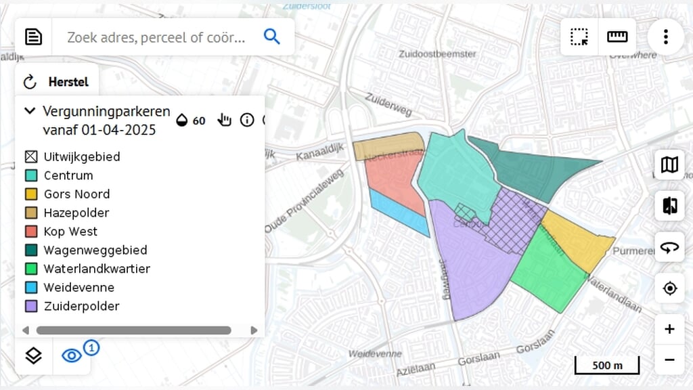This screenshot has width=693, height=390.
Task: Show info about Vergunningparkeren layer
Action: pos(247,120)
